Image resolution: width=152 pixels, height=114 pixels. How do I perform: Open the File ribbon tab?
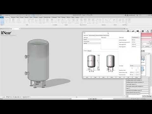pos(2,17)
